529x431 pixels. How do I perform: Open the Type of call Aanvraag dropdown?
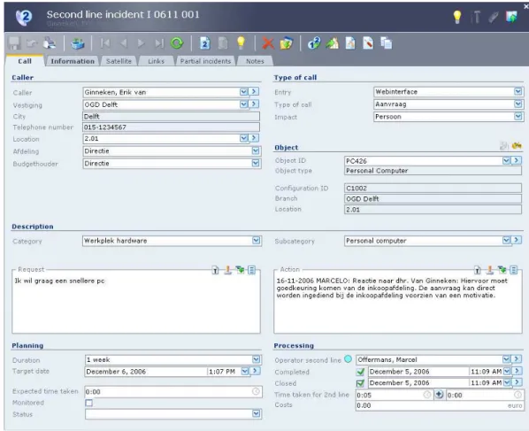[518, 104]
